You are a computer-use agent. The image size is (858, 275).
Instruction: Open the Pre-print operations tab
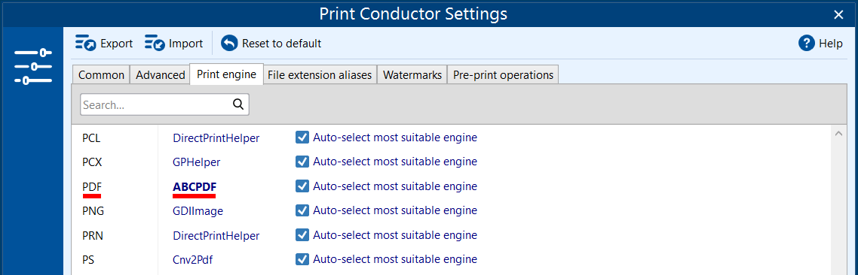[x=503, y=74]
